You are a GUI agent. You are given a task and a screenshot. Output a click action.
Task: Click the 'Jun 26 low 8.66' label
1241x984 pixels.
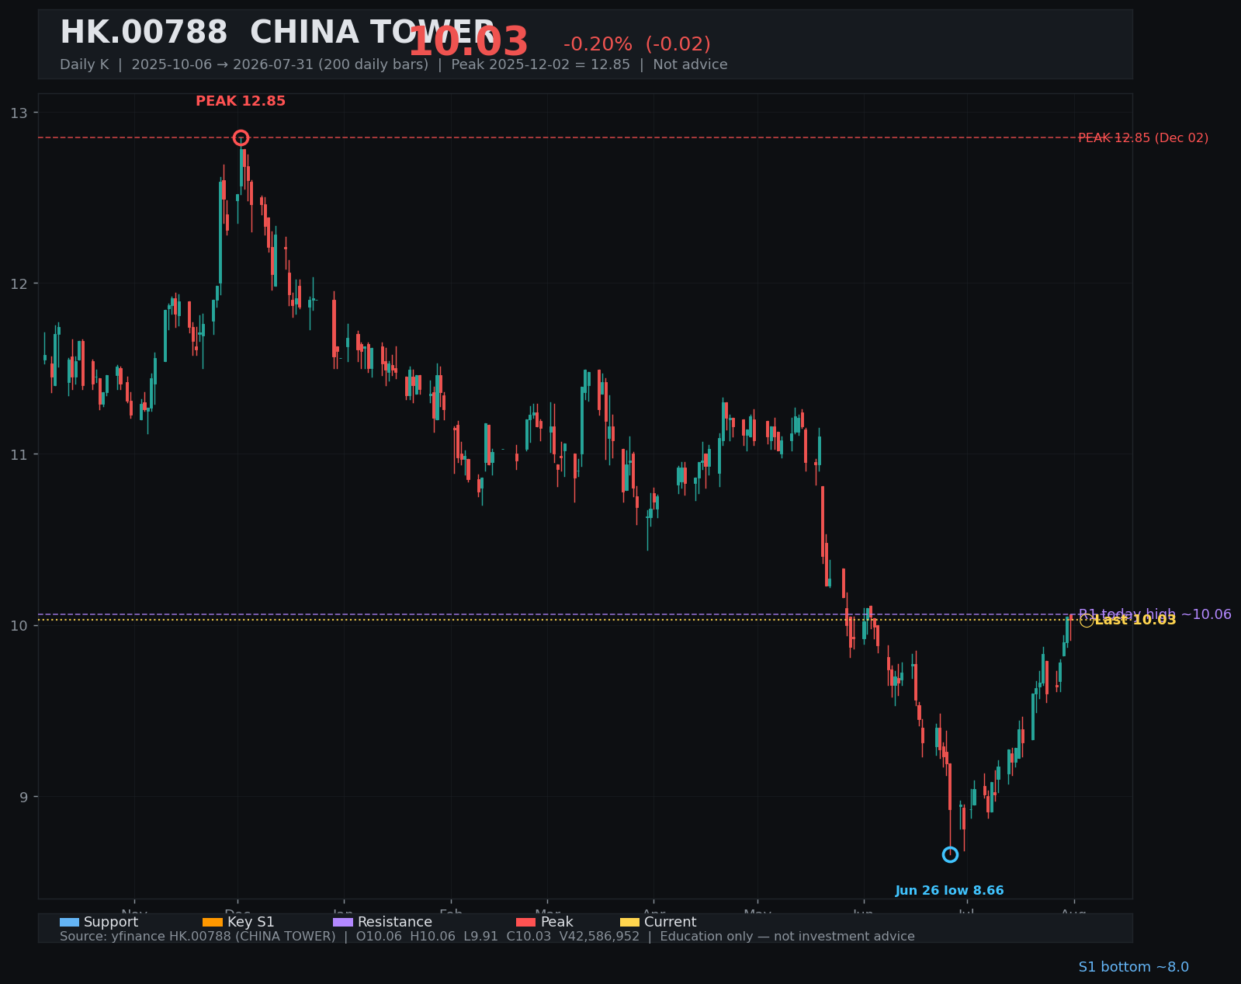pyautogui.click(x=949, y=891)
